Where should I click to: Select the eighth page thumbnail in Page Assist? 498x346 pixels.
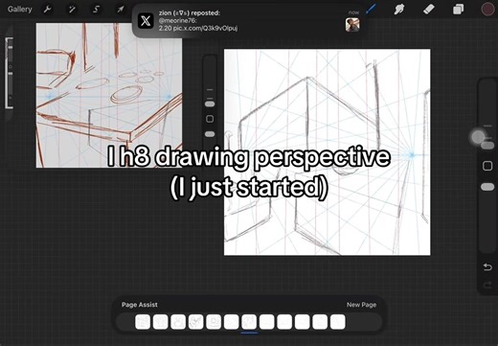267,322
